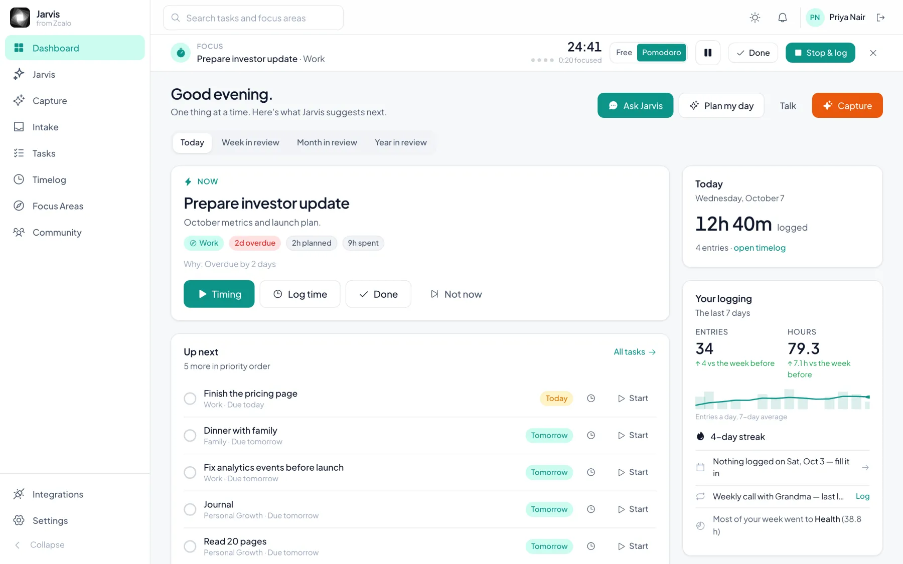This screenshot has height=564, width=903.
Task: Dismiss the focus bar
Action: [x=873, y=53]
